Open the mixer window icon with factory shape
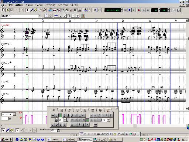The height and width of the screenshot is (142, 189). click(80, 10)
